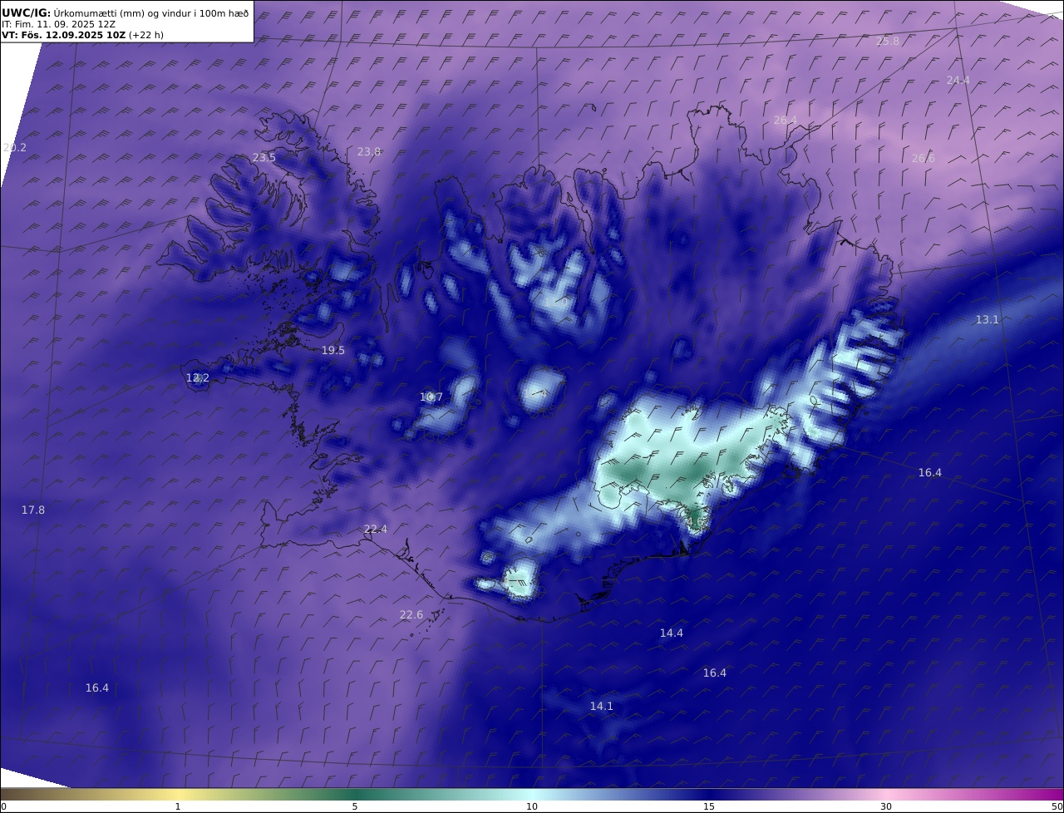Click the 26.6 value label
The height and width of the screenshot is (813, 1064).
(x=924, y=158)
